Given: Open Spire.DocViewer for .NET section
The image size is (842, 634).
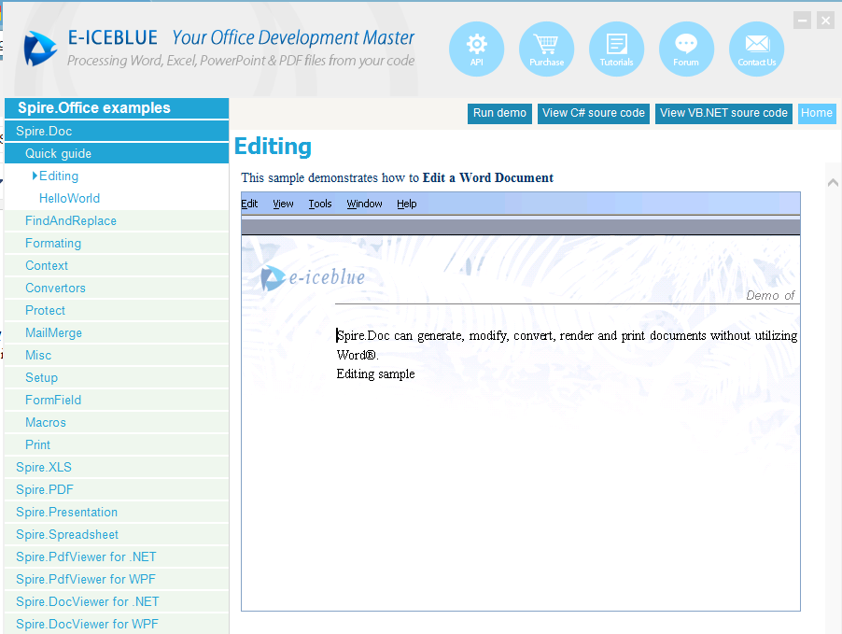Looking at the screenshot, I should click(117, 601).
